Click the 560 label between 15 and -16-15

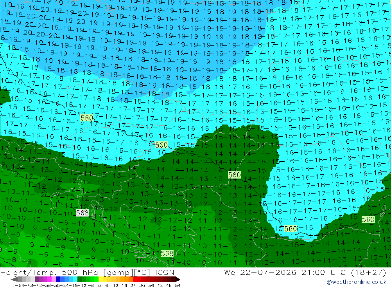tap(291, 229)
